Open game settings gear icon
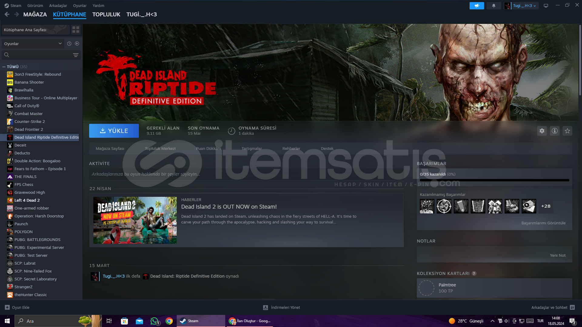 (x=542, y=131)
